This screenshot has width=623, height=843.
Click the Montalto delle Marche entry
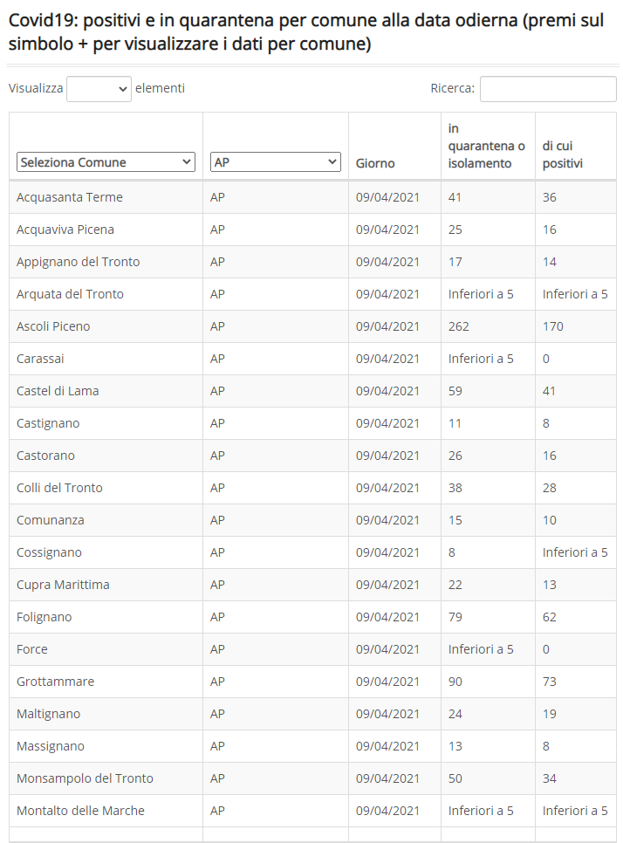click(x=80, y=810)
